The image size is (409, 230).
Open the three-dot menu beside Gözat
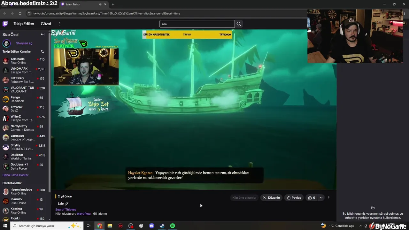(x=60, y=24)
